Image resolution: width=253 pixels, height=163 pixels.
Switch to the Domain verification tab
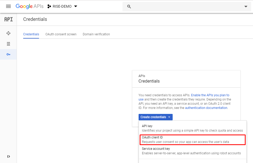click(96, 34)
